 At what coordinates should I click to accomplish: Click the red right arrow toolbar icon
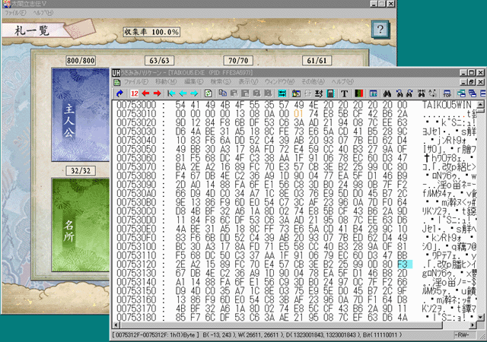156,93
